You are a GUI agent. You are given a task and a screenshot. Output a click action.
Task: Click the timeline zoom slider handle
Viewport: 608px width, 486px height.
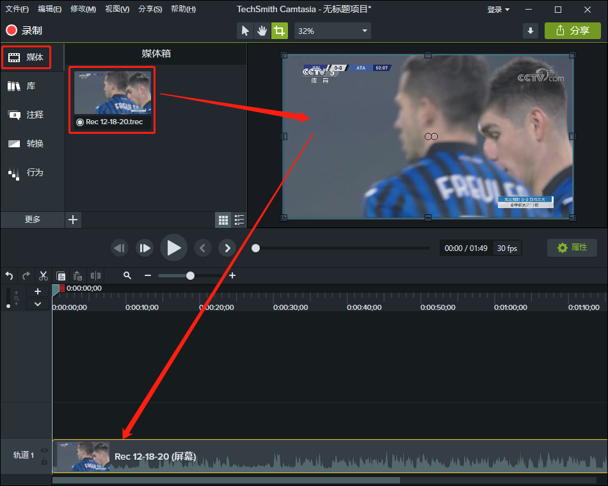(x=190, y=276)
